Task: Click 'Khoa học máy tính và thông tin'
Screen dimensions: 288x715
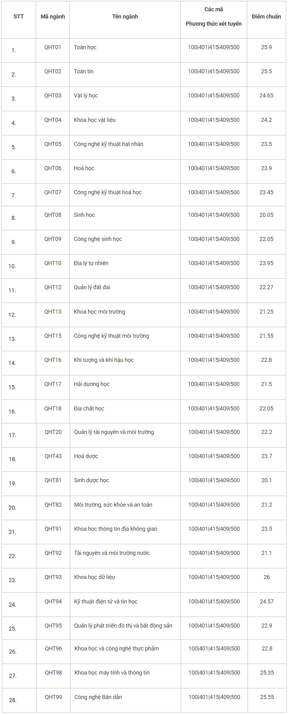Action: pyautogui.click(x=112, y=673)
